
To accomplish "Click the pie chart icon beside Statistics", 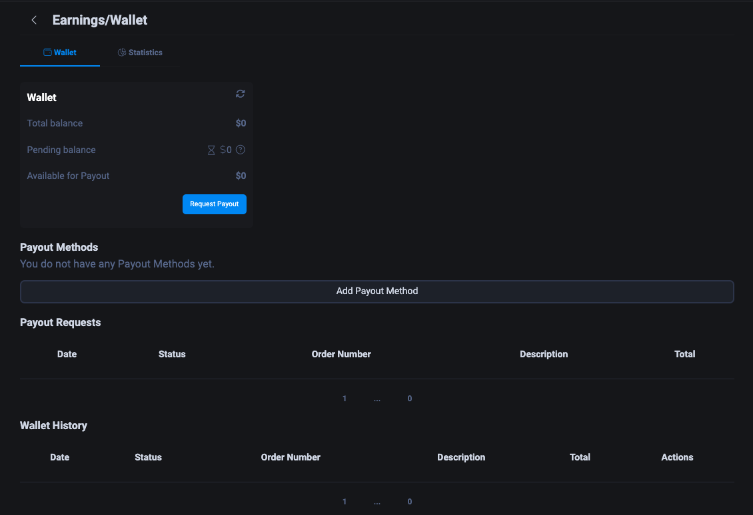I will pos(122,52).
